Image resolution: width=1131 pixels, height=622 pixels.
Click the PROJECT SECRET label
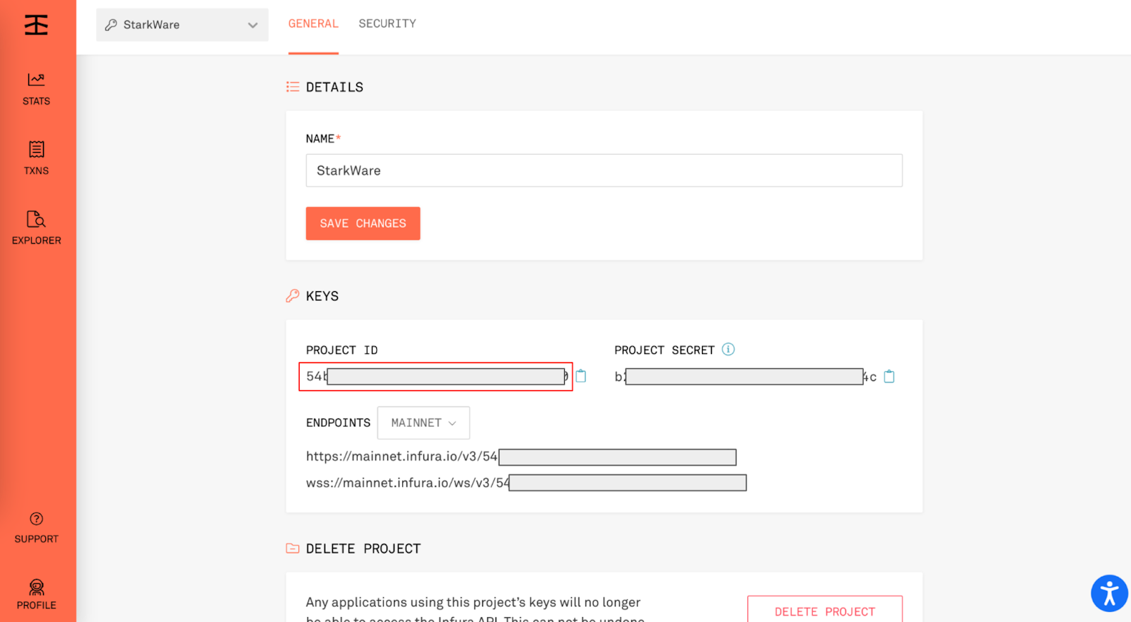click(664, 351)
